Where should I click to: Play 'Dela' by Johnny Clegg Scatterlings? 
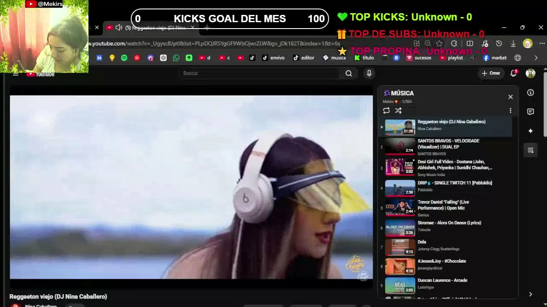pyautogui.click(x=446, y=247)
